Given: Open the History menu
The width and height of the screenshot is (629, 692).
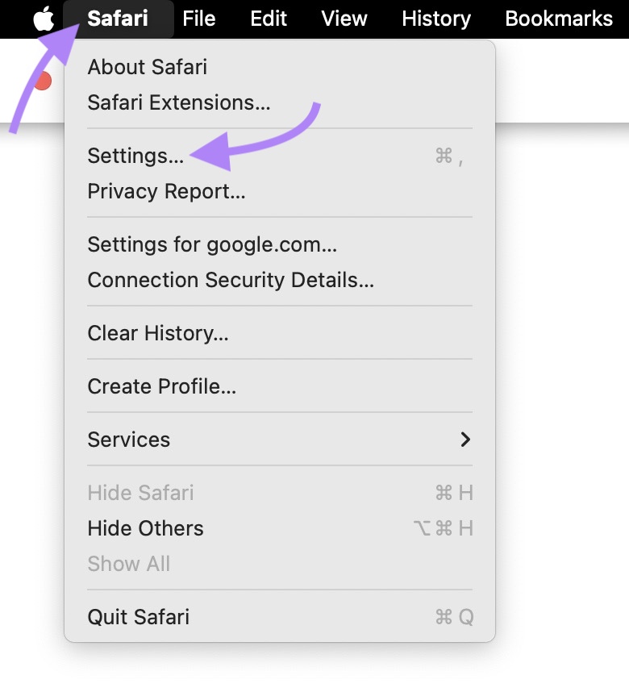Looking at the screenshot, I should coord(435,18).
